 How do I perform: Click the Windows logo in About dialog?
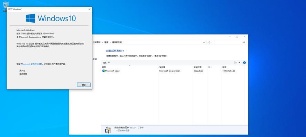point(30,18)
